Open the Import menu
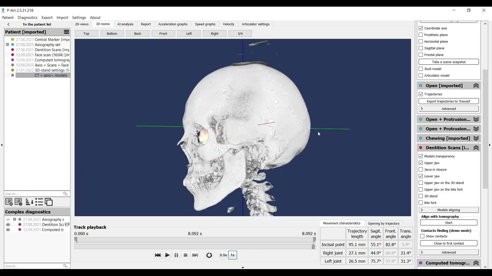The width and height of the screenshot is (492, 276). pos(62,18)
